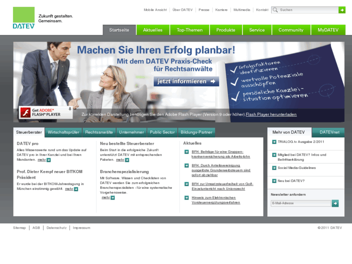This screenshot has width=352, height=264.
Task: Open the Datenschutz footer link
Action: (x=57, y=228)
